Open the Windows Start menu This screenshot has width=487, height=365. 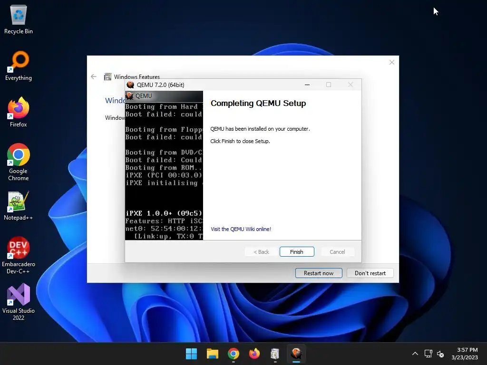pyautogui.click(x=191, y=354)
